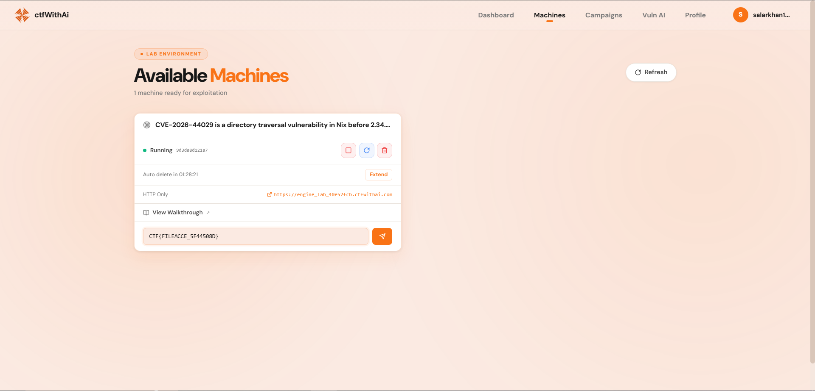Click the ctfWithAi brand name
The height and width of the screenshot is (391, 815).
click(x=51, y=15)
